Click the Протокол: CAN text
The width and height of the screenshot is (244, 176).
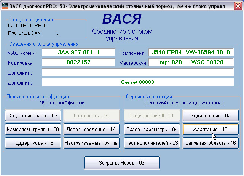(x=24, y=33)
